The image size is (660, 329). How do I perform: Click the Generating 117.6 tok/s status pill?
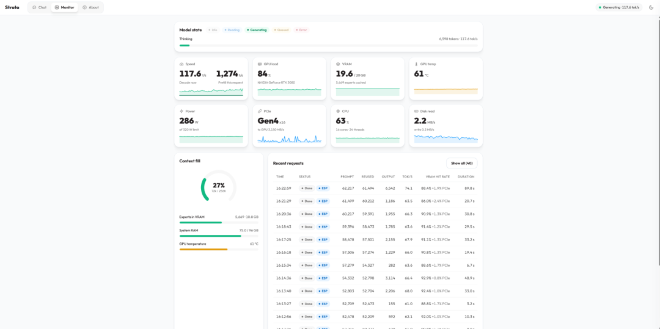(618, 7)
